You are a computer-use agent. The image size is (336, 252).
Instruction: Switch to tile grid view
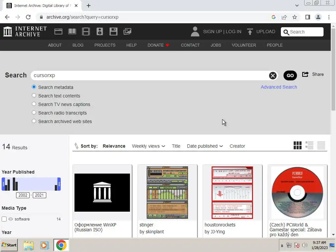(297, 145)
